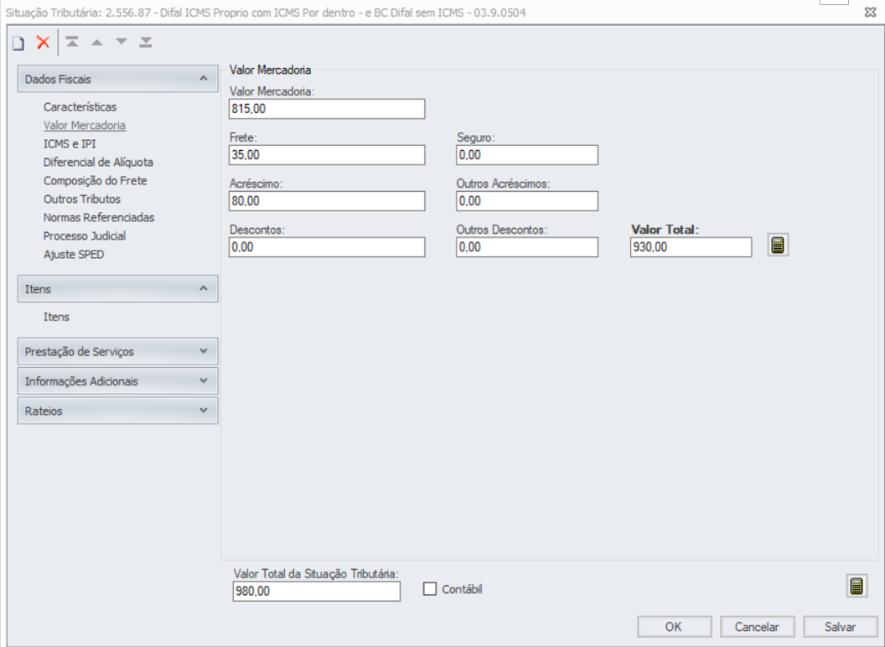Select Processo Judicial entry

point(85,236)
